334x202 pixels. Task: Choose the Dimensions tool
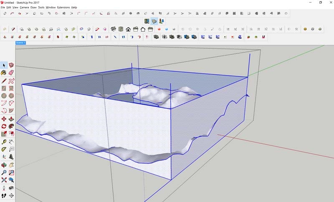pos(11,142)
